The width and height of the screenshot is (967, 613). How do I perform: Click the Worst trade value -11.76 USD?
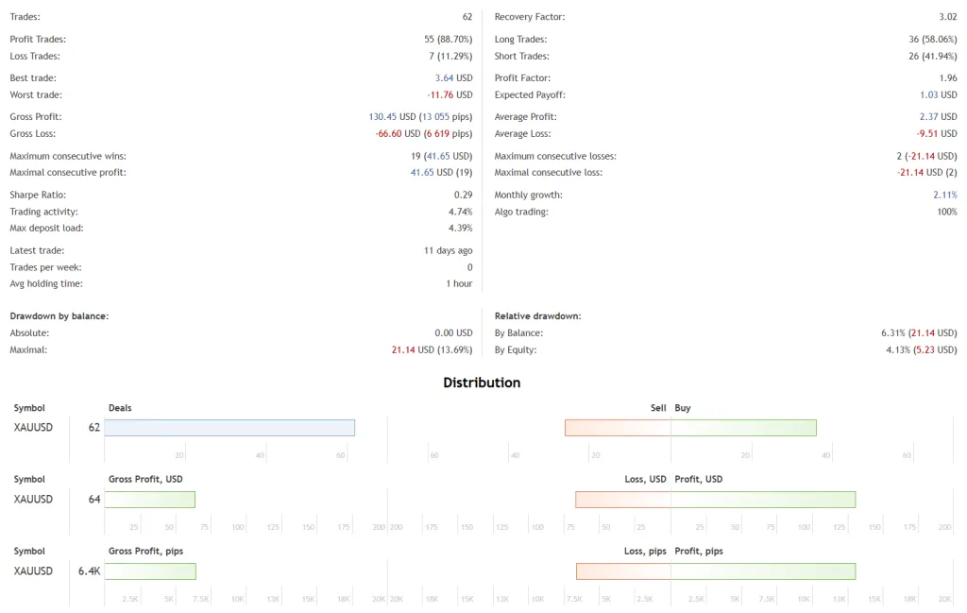(450, 95)
